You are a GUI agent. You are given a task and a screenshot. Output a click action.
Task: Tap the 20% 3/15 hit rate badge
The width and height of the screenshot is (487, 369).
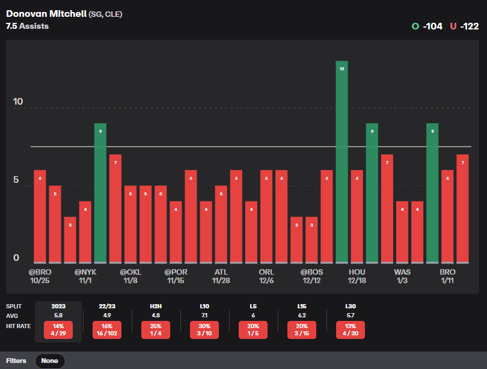tap(302, 330)
